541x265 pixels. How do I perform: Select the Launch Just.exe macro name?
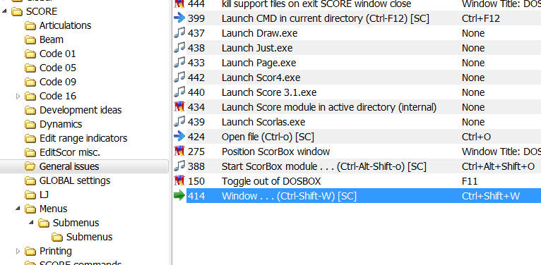point(257,48)
